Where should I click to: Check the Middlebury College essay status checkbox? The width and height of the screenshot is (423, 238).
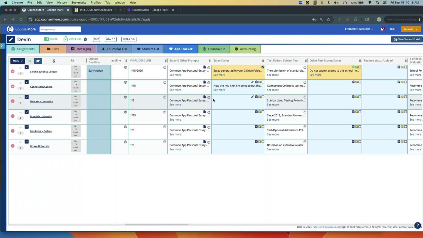tap(263, 127)
